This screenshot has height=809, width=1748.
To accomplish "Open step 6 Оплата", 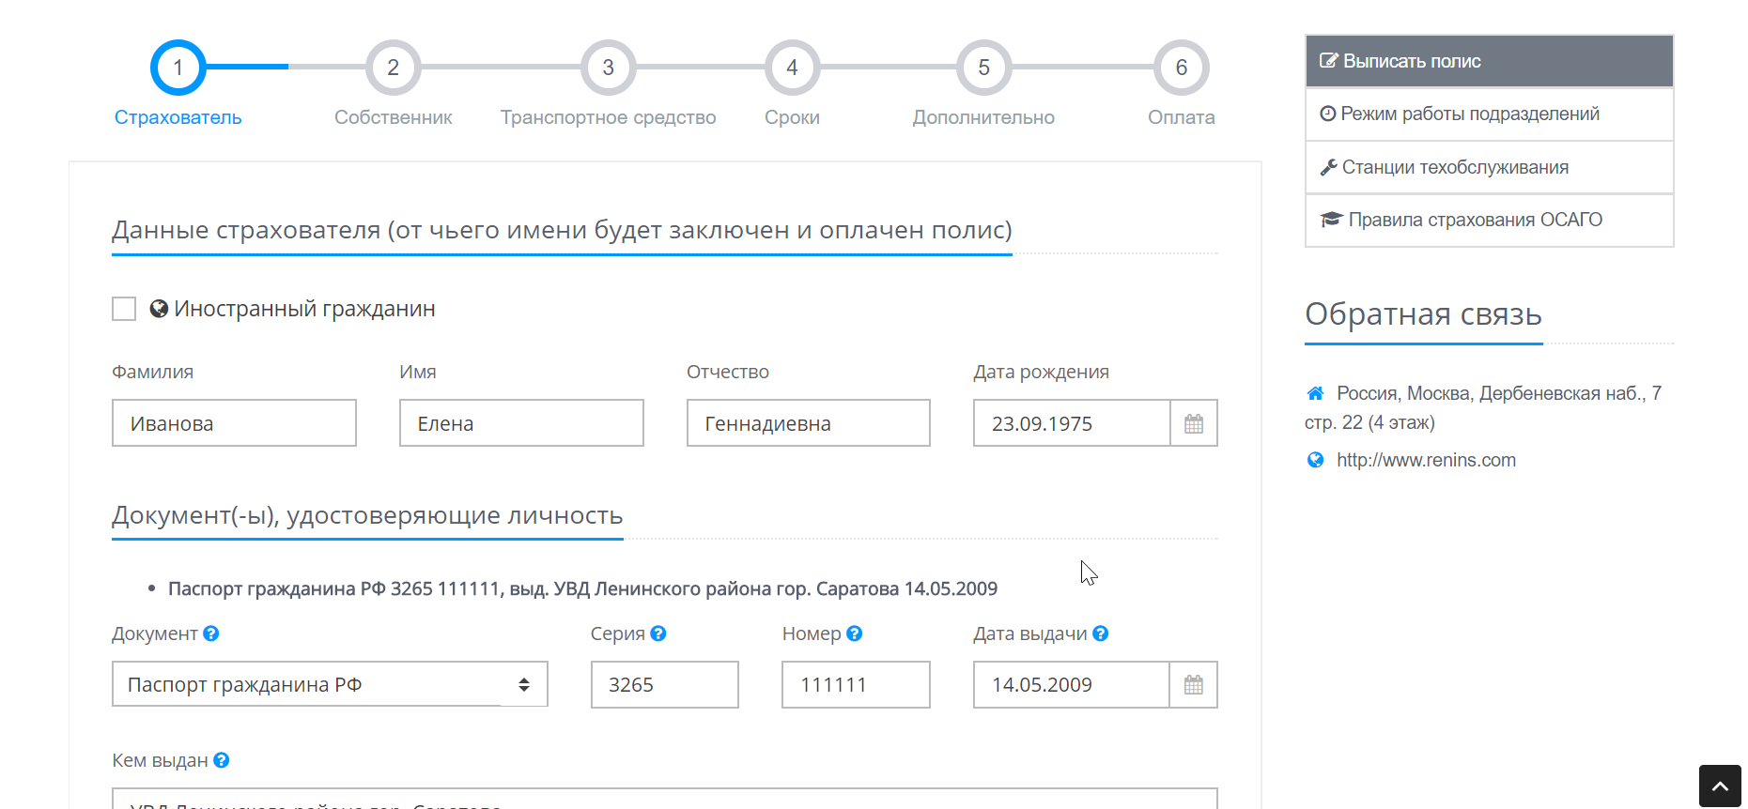I will click(1181, 68).
